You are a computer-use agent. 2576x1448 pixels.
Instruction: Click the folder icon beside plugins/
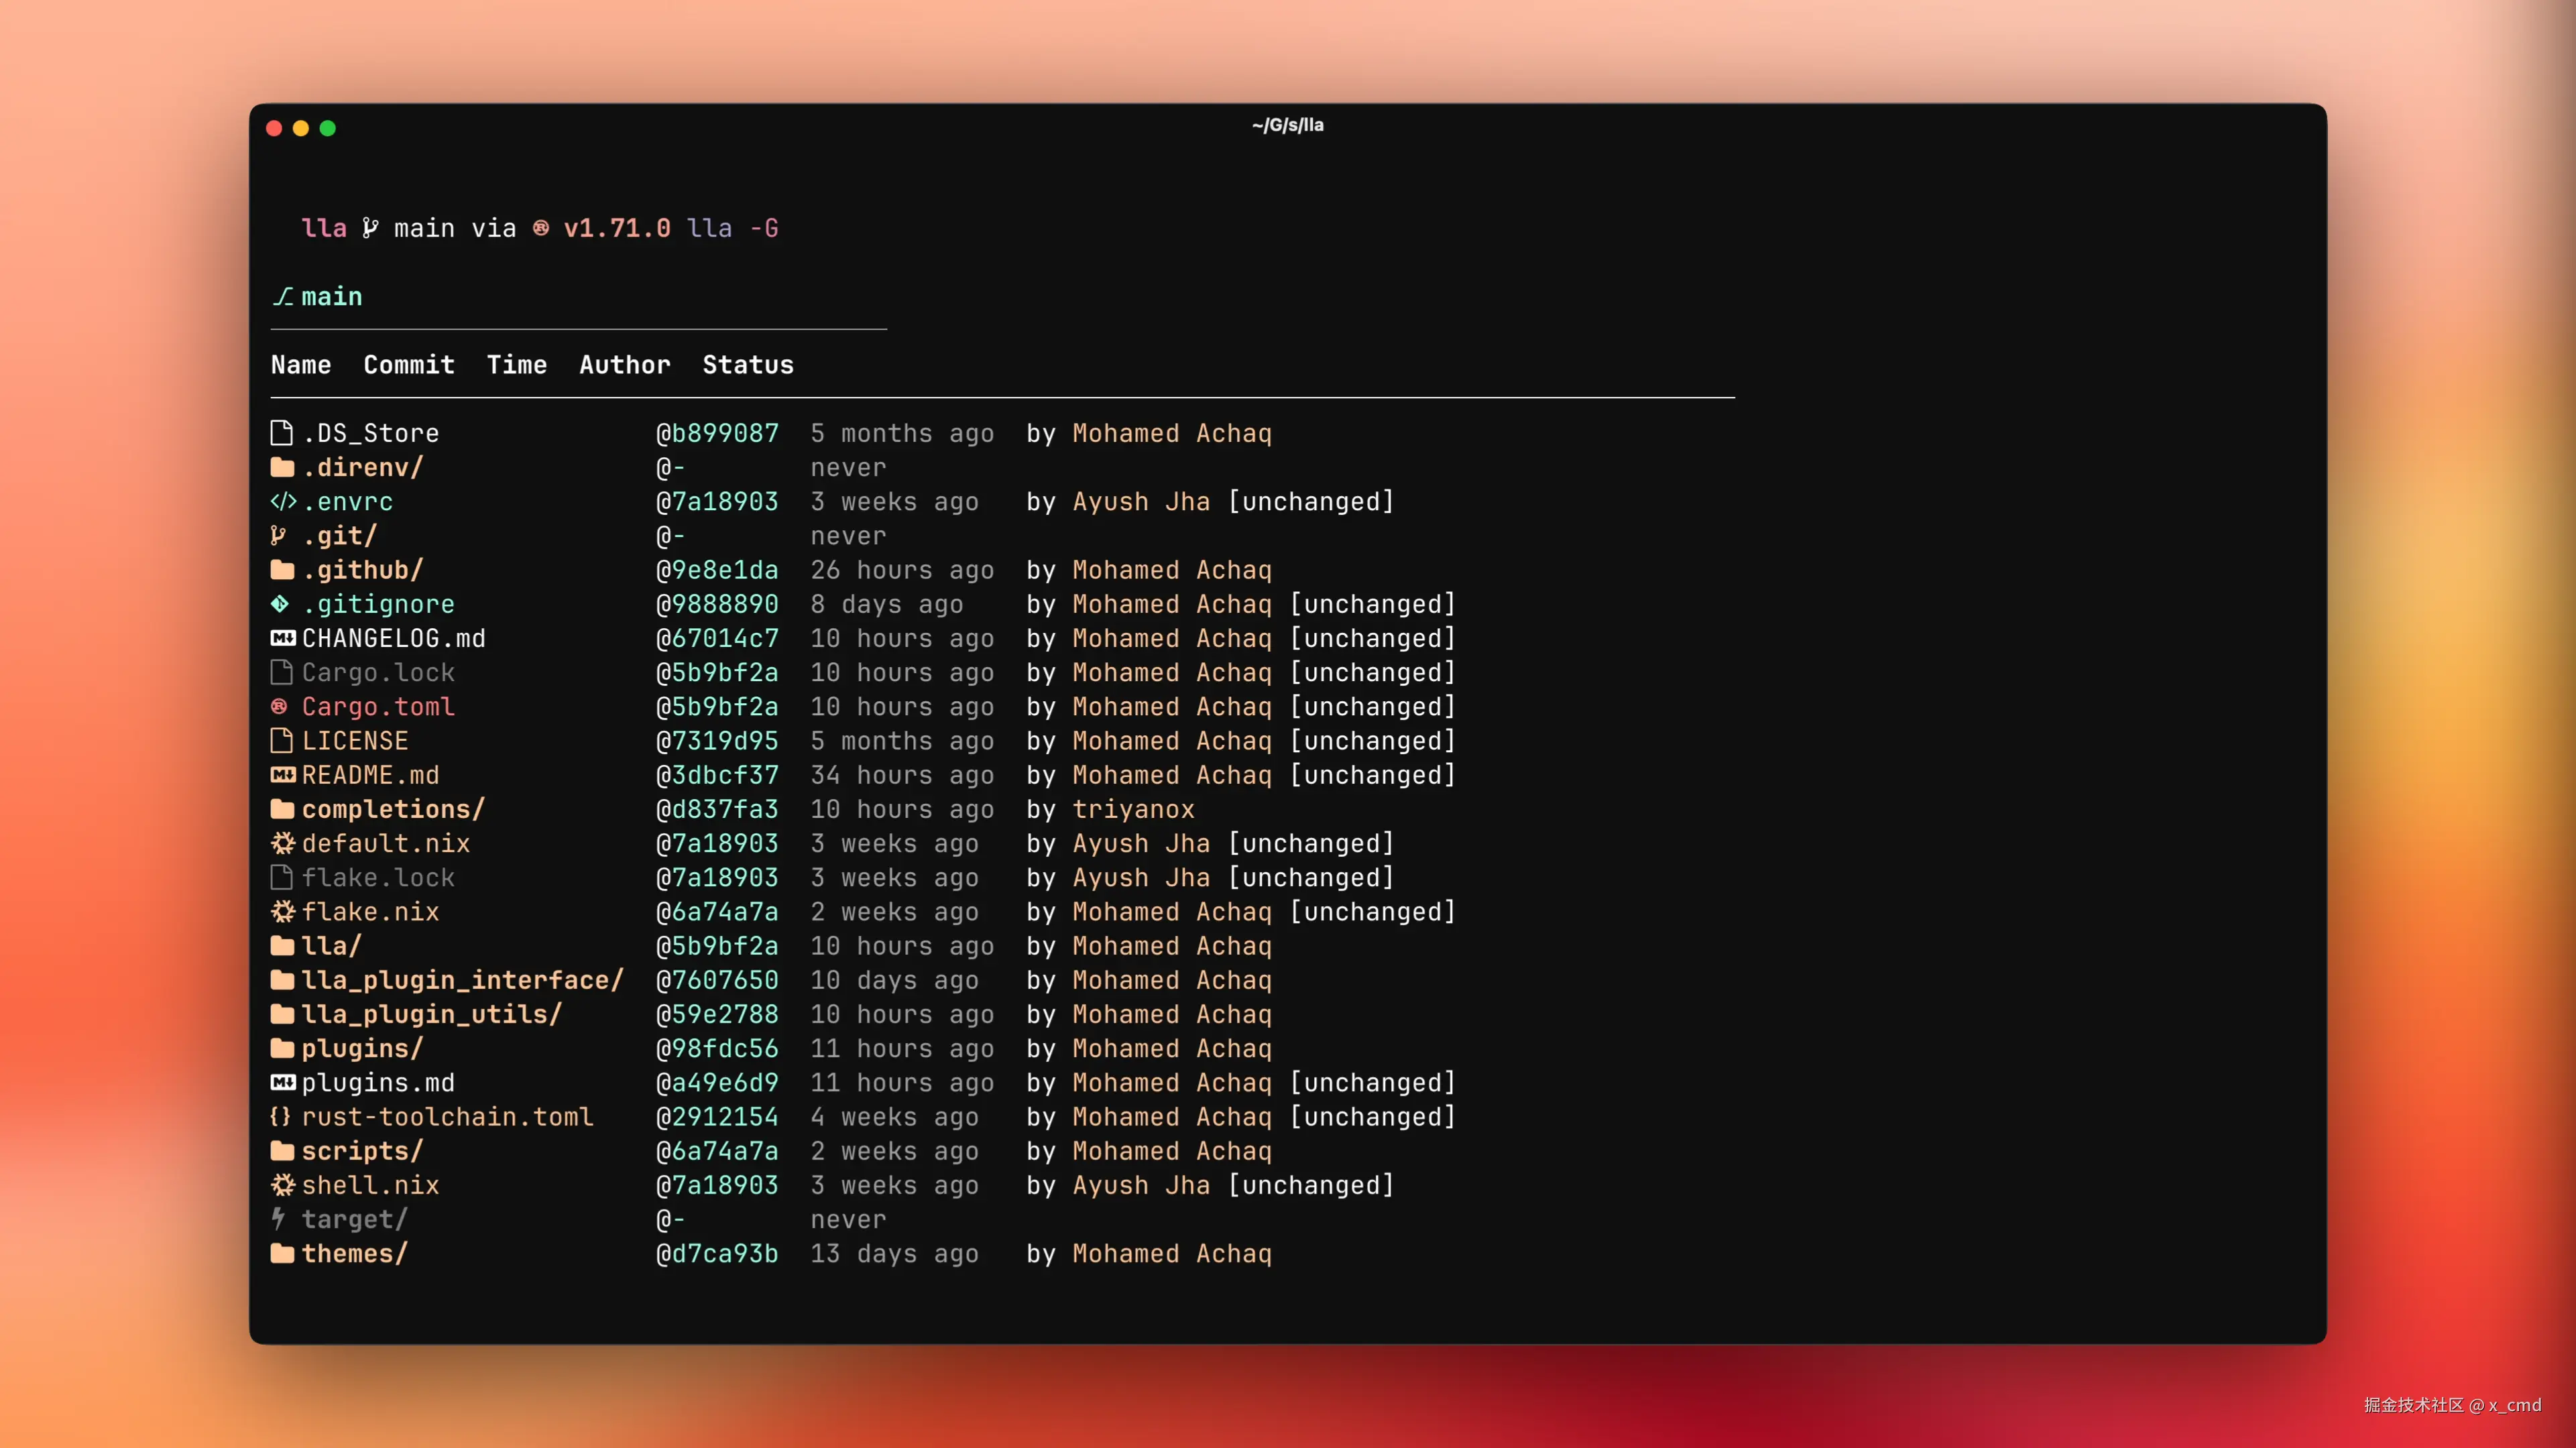[x=283, y=1048]
